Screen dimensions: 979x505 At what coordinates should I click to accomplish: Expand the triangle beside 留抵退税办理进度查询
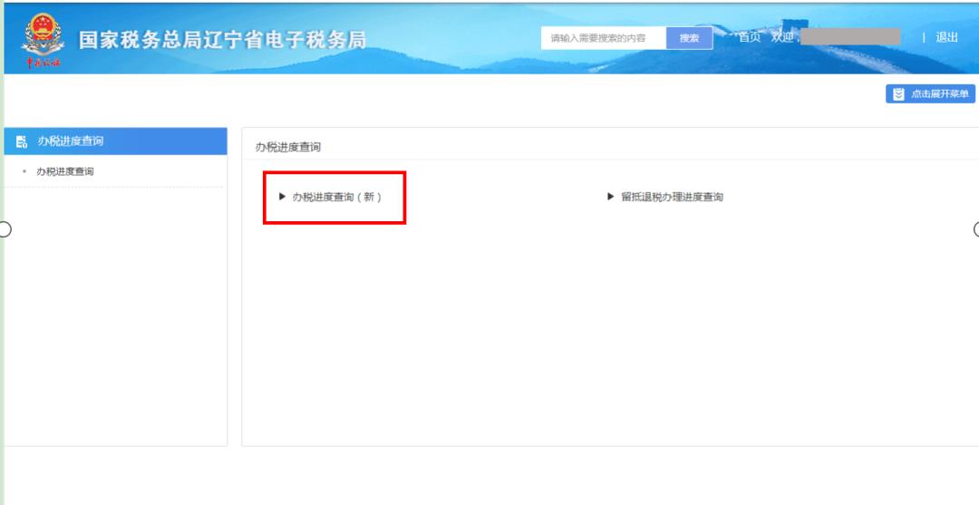(611, 197)
